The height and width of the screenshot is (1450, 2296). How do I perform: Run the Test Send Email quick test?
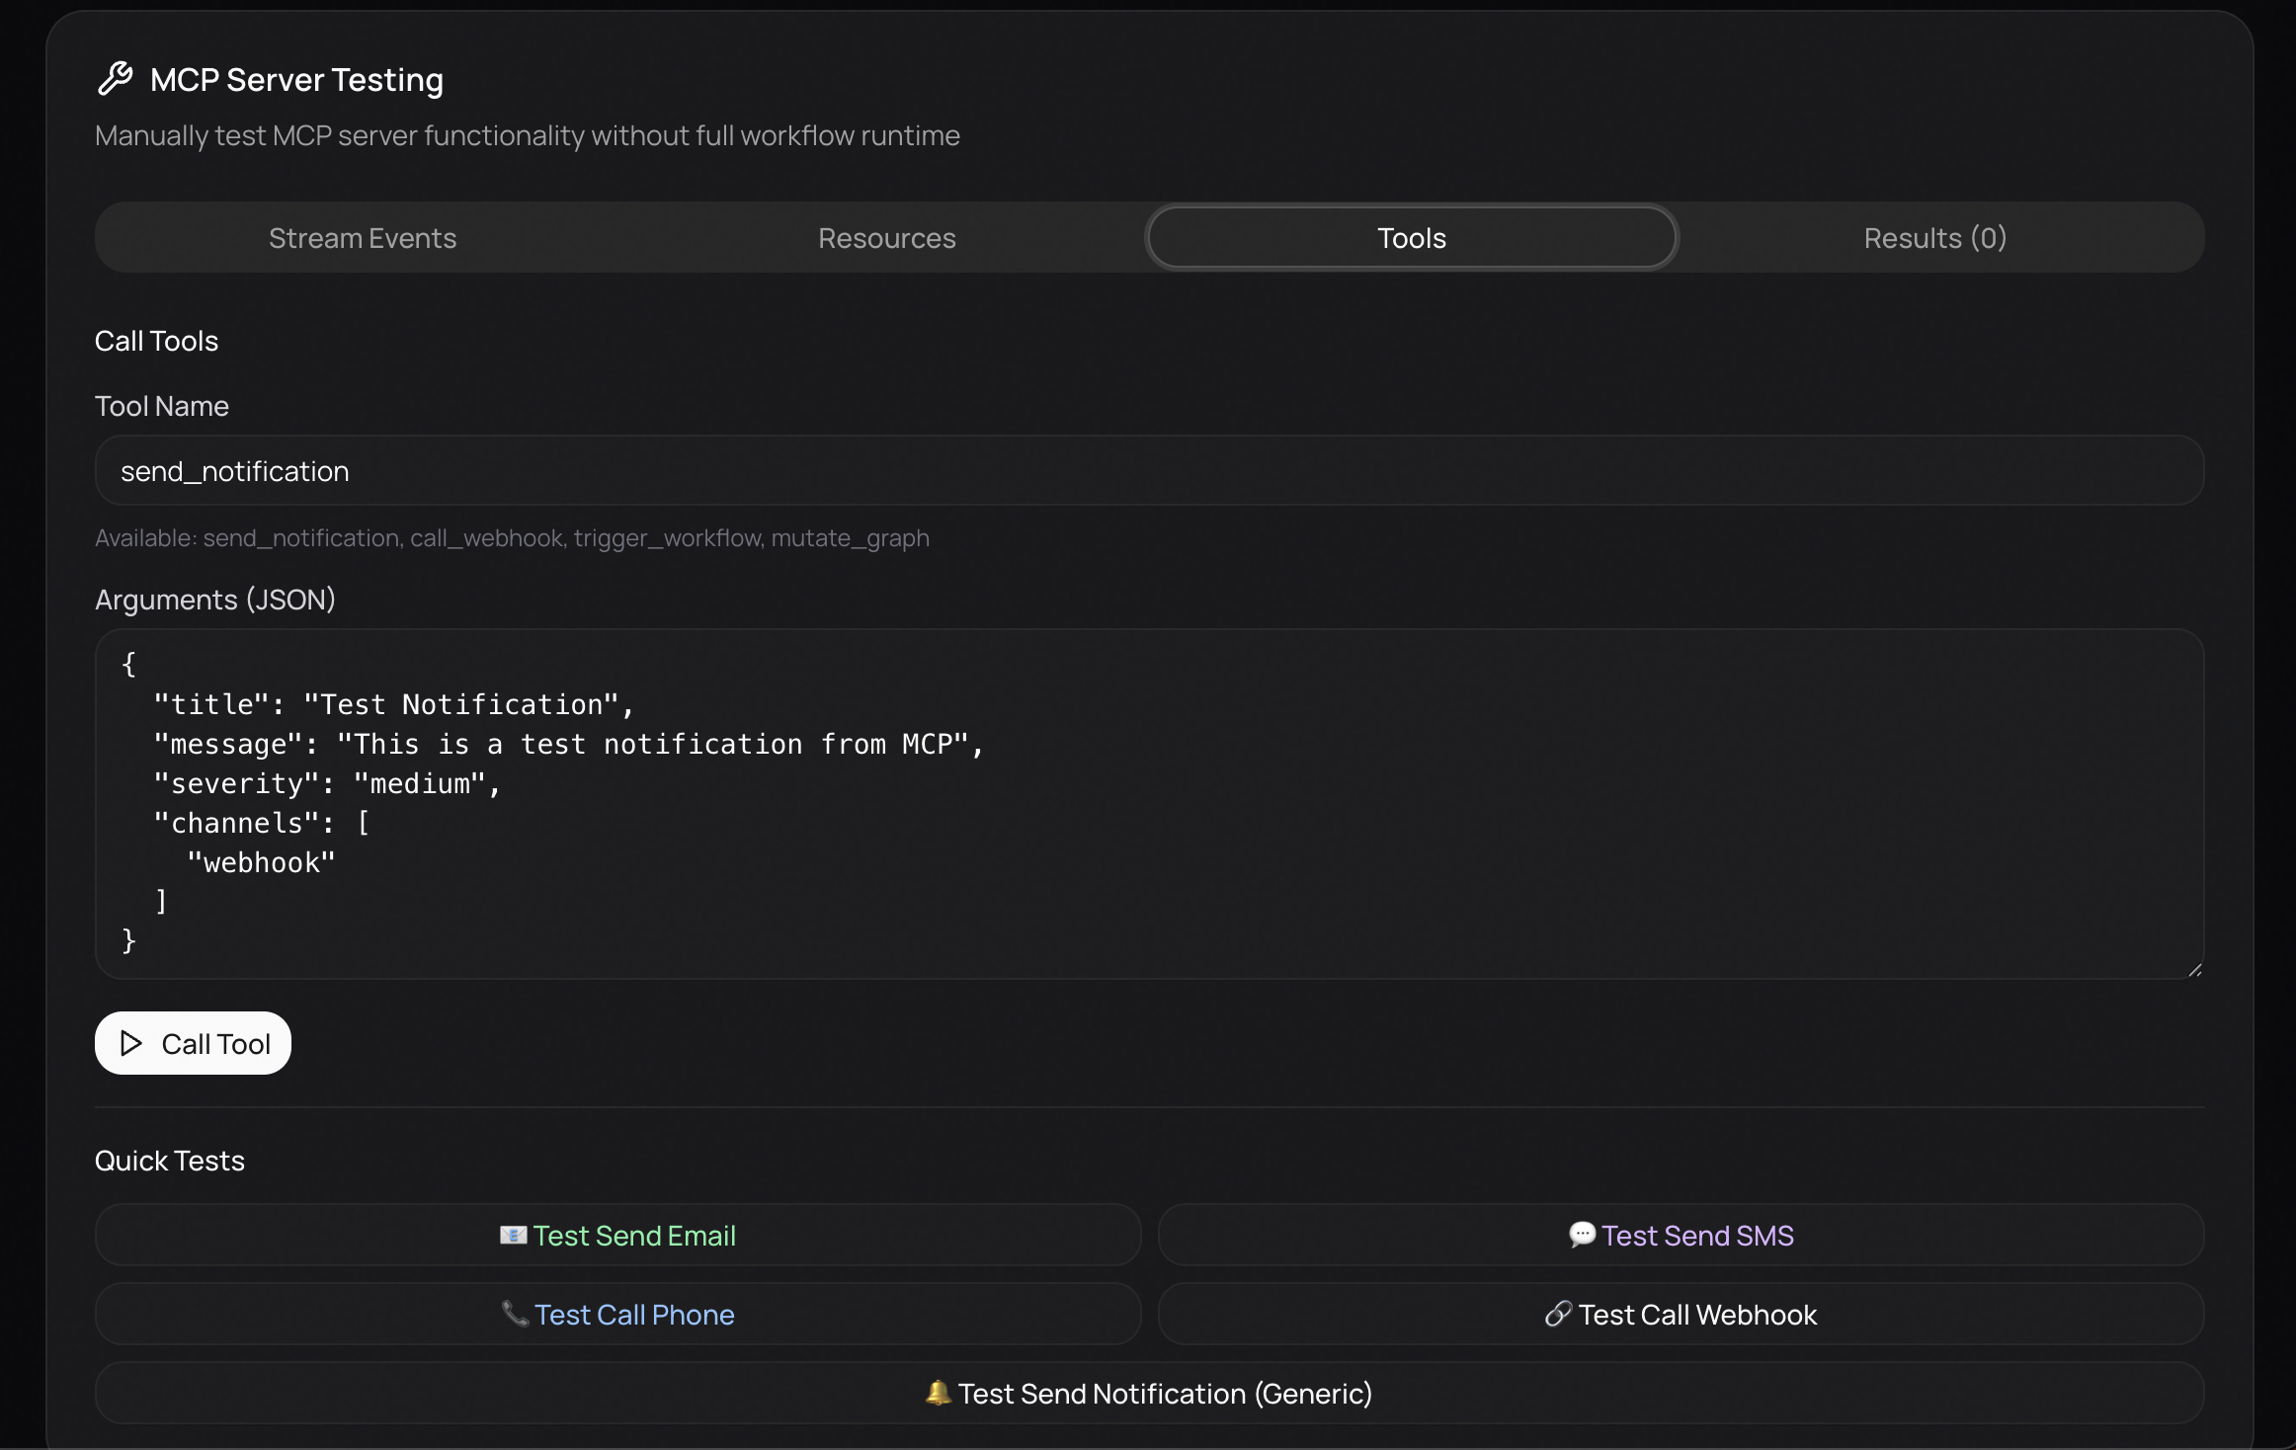(634, 1236)
